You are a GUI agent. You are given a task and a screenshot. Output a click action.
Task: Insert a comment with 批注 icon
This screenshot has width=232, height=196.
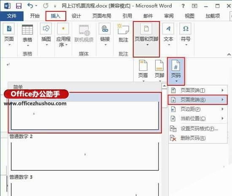point(123,29)
